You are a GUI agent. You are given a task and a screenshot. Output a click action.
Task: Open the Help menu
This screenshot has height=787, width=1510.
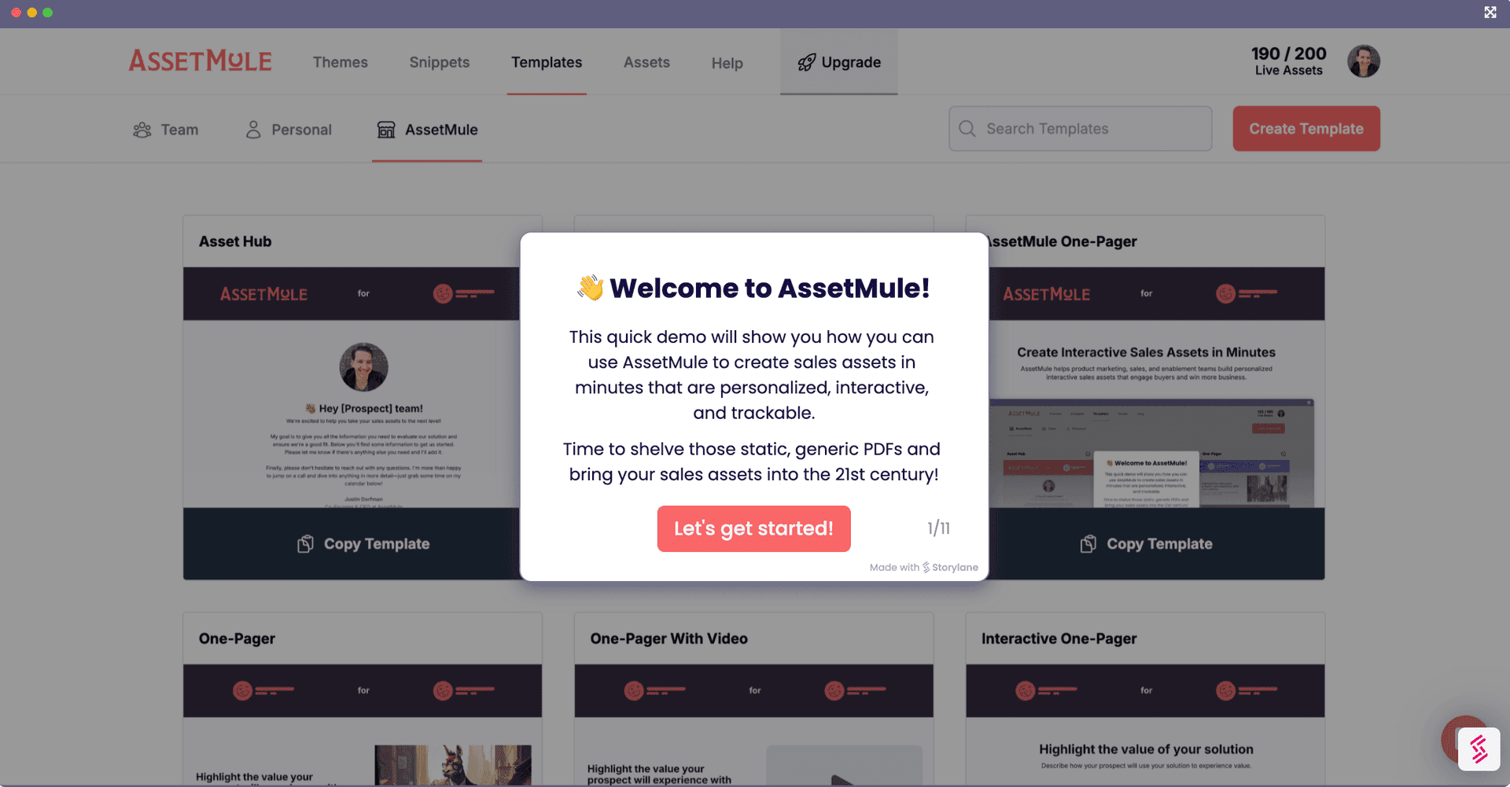(727, 63)
